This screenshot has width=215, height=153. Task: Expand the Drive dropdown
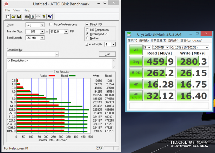(x=42, y=25)
